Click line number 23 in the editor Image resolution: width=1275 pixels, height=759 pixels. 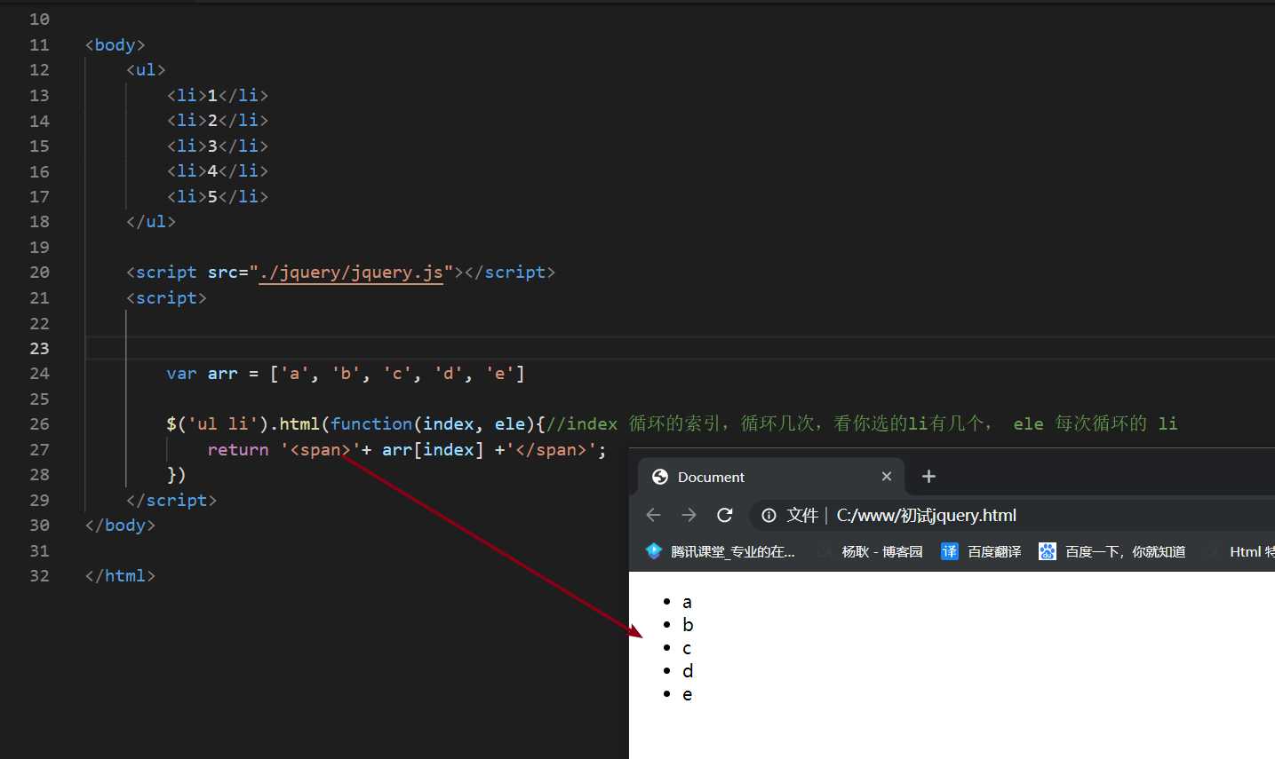(x=39, y=348)
